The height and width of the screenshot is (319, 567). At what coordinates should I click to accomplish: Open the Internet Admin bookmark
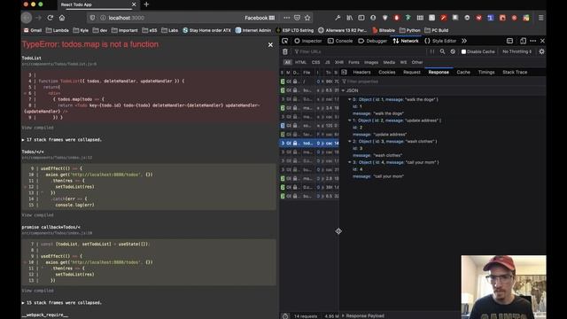[253, 30]
